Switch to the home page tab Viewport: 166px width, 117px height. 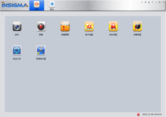(37, 5)
